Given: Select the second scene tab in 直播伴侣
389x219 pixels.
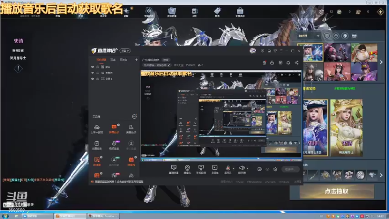Looking at the screenshot, I should tap(113, 60).
